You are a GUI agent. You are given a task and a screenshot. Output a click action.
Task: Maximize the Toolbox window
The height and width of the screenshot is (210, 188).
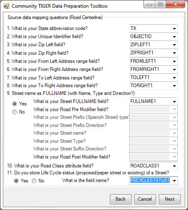[160, 4]
